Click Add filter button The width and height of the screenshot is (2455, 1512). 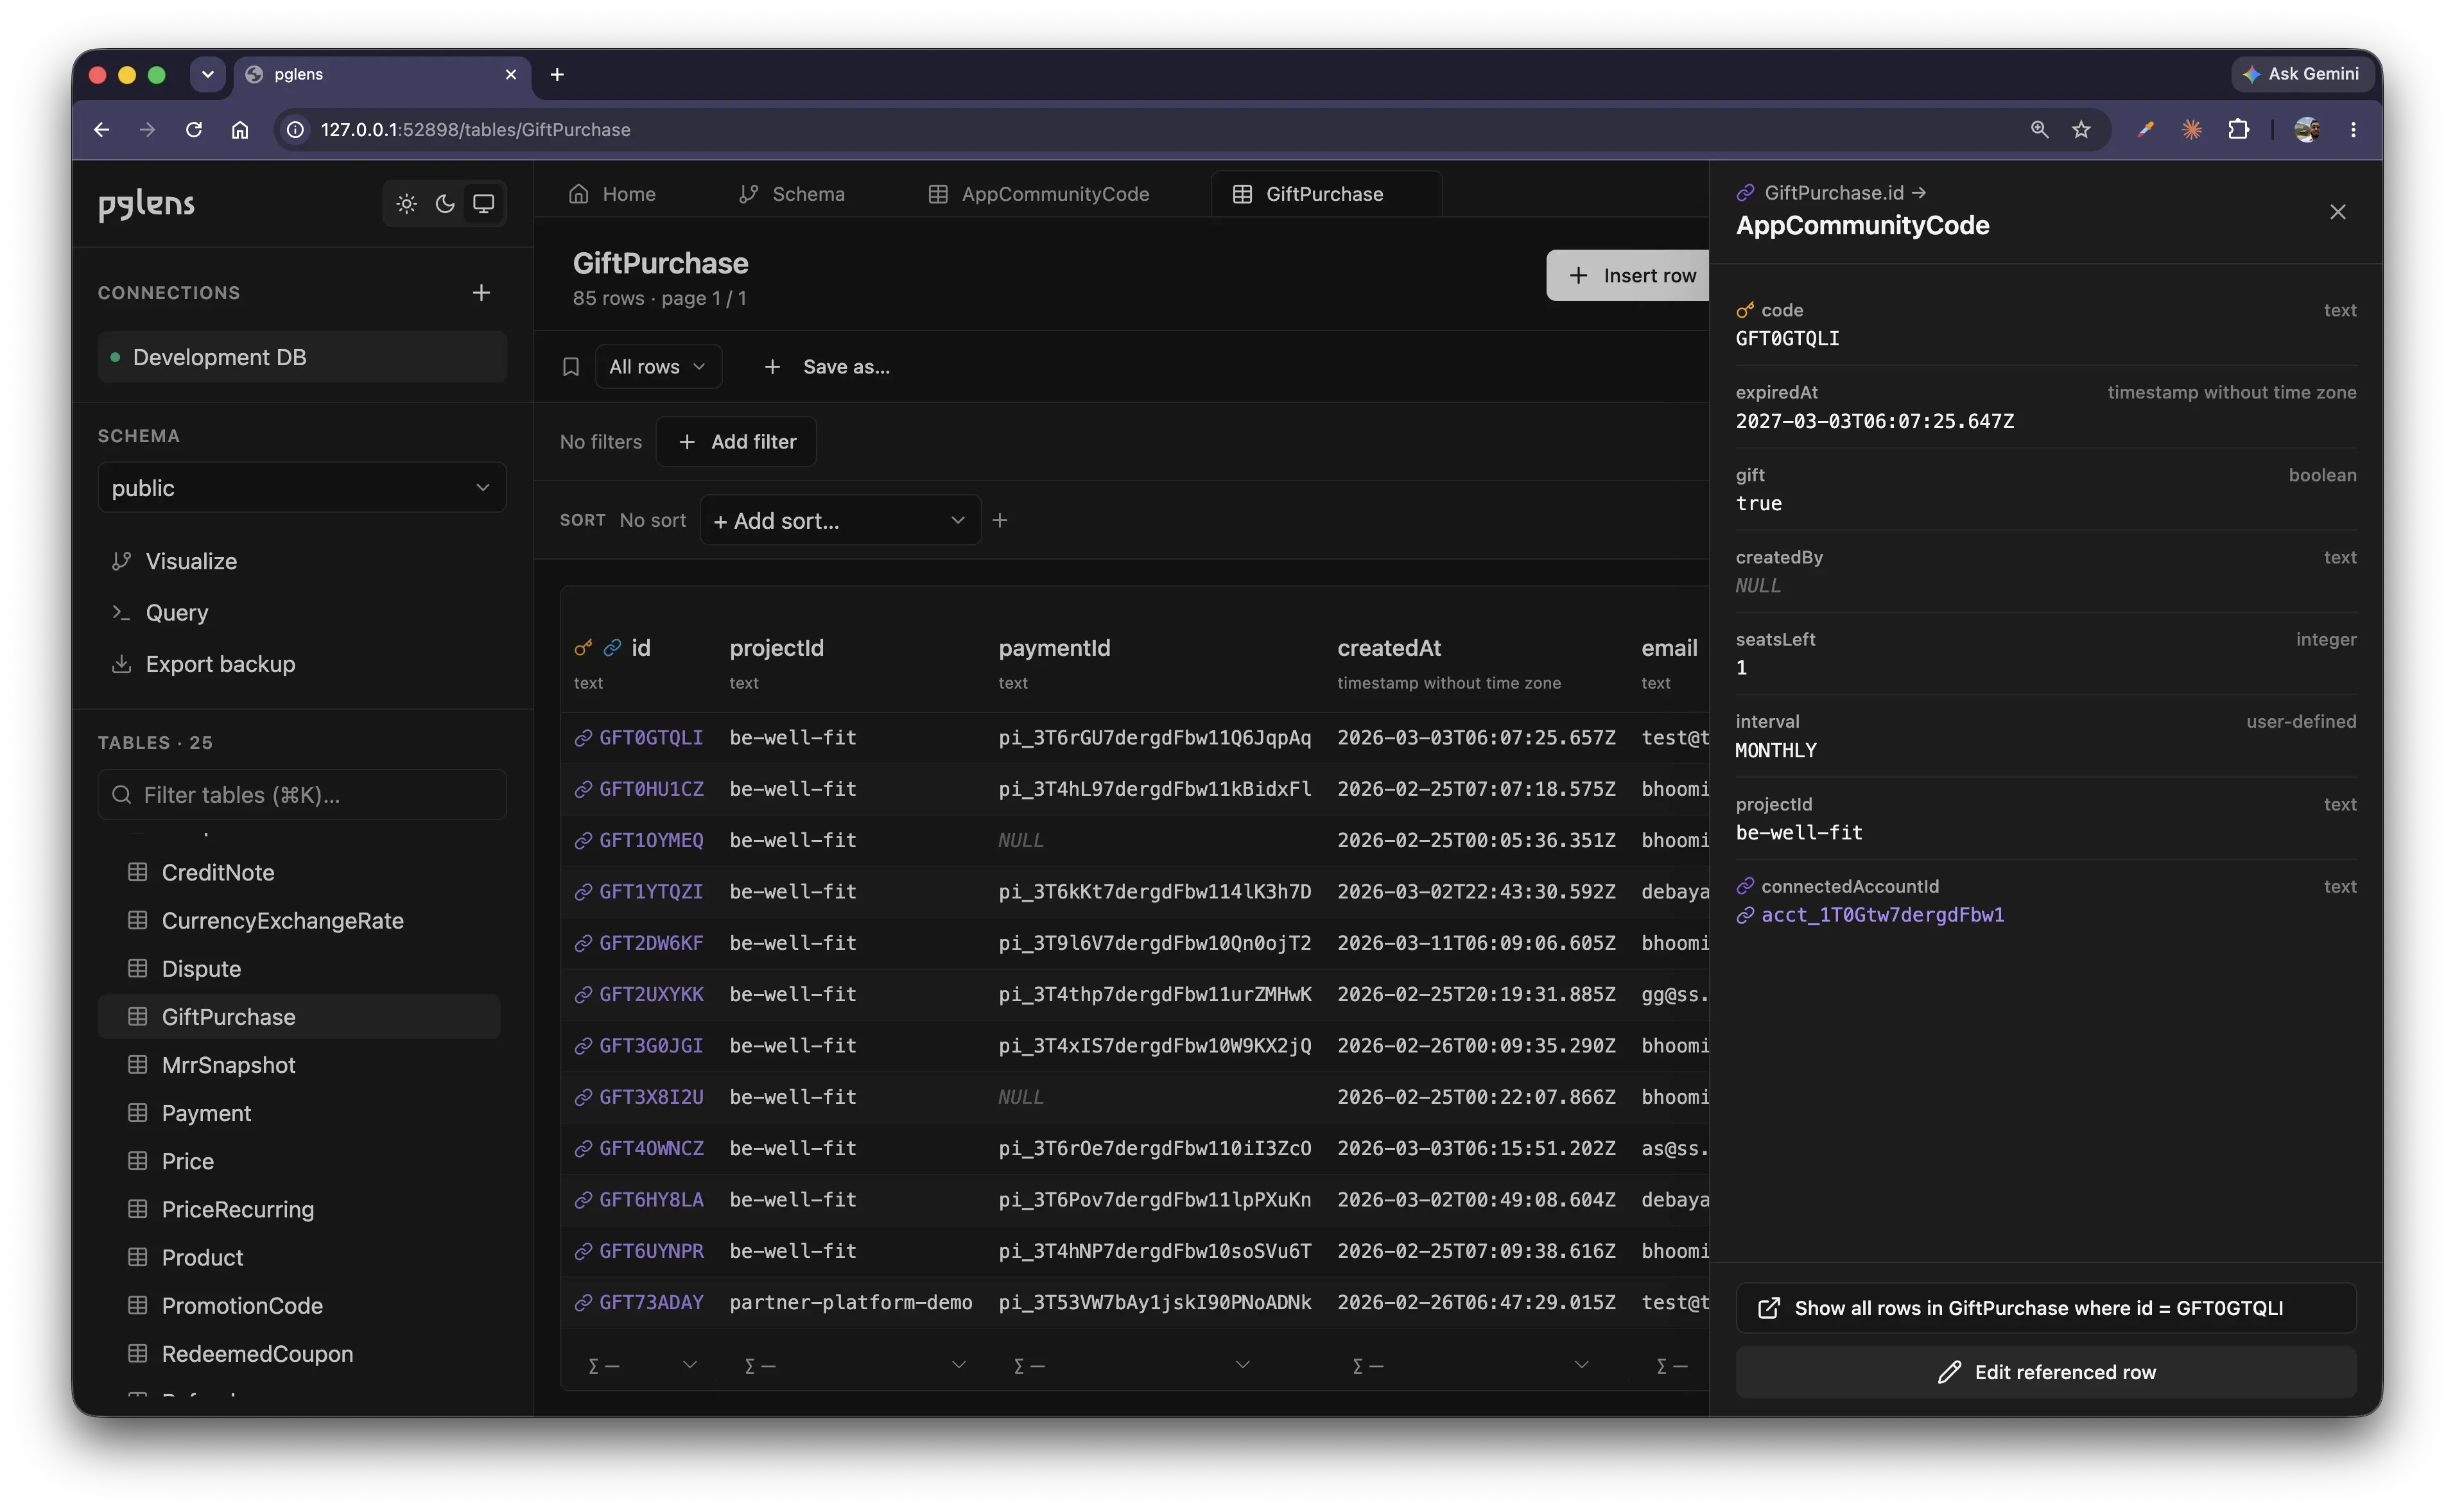point(736,442)
